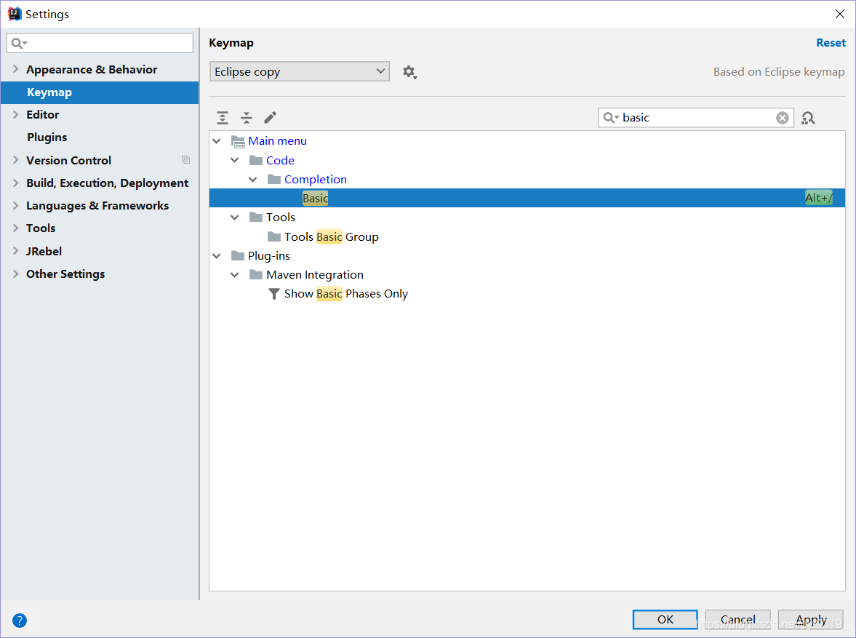Click the pencil Edit Shortcut icon

pos(271,117)
